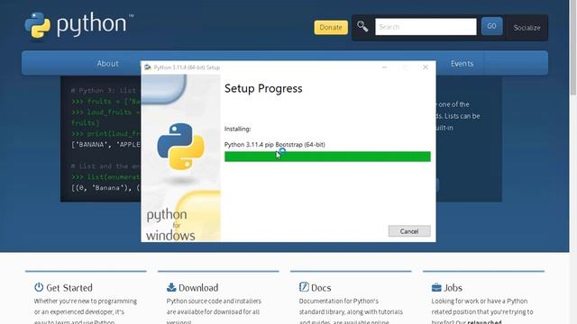
Task: Click the magnifying glass search icon
Action: [x=362, y=26]
